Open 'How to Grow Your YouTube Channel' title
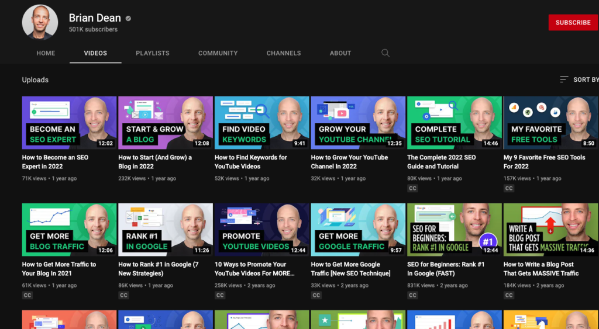Viewport: 599px width, 329px height. [349, 162]
